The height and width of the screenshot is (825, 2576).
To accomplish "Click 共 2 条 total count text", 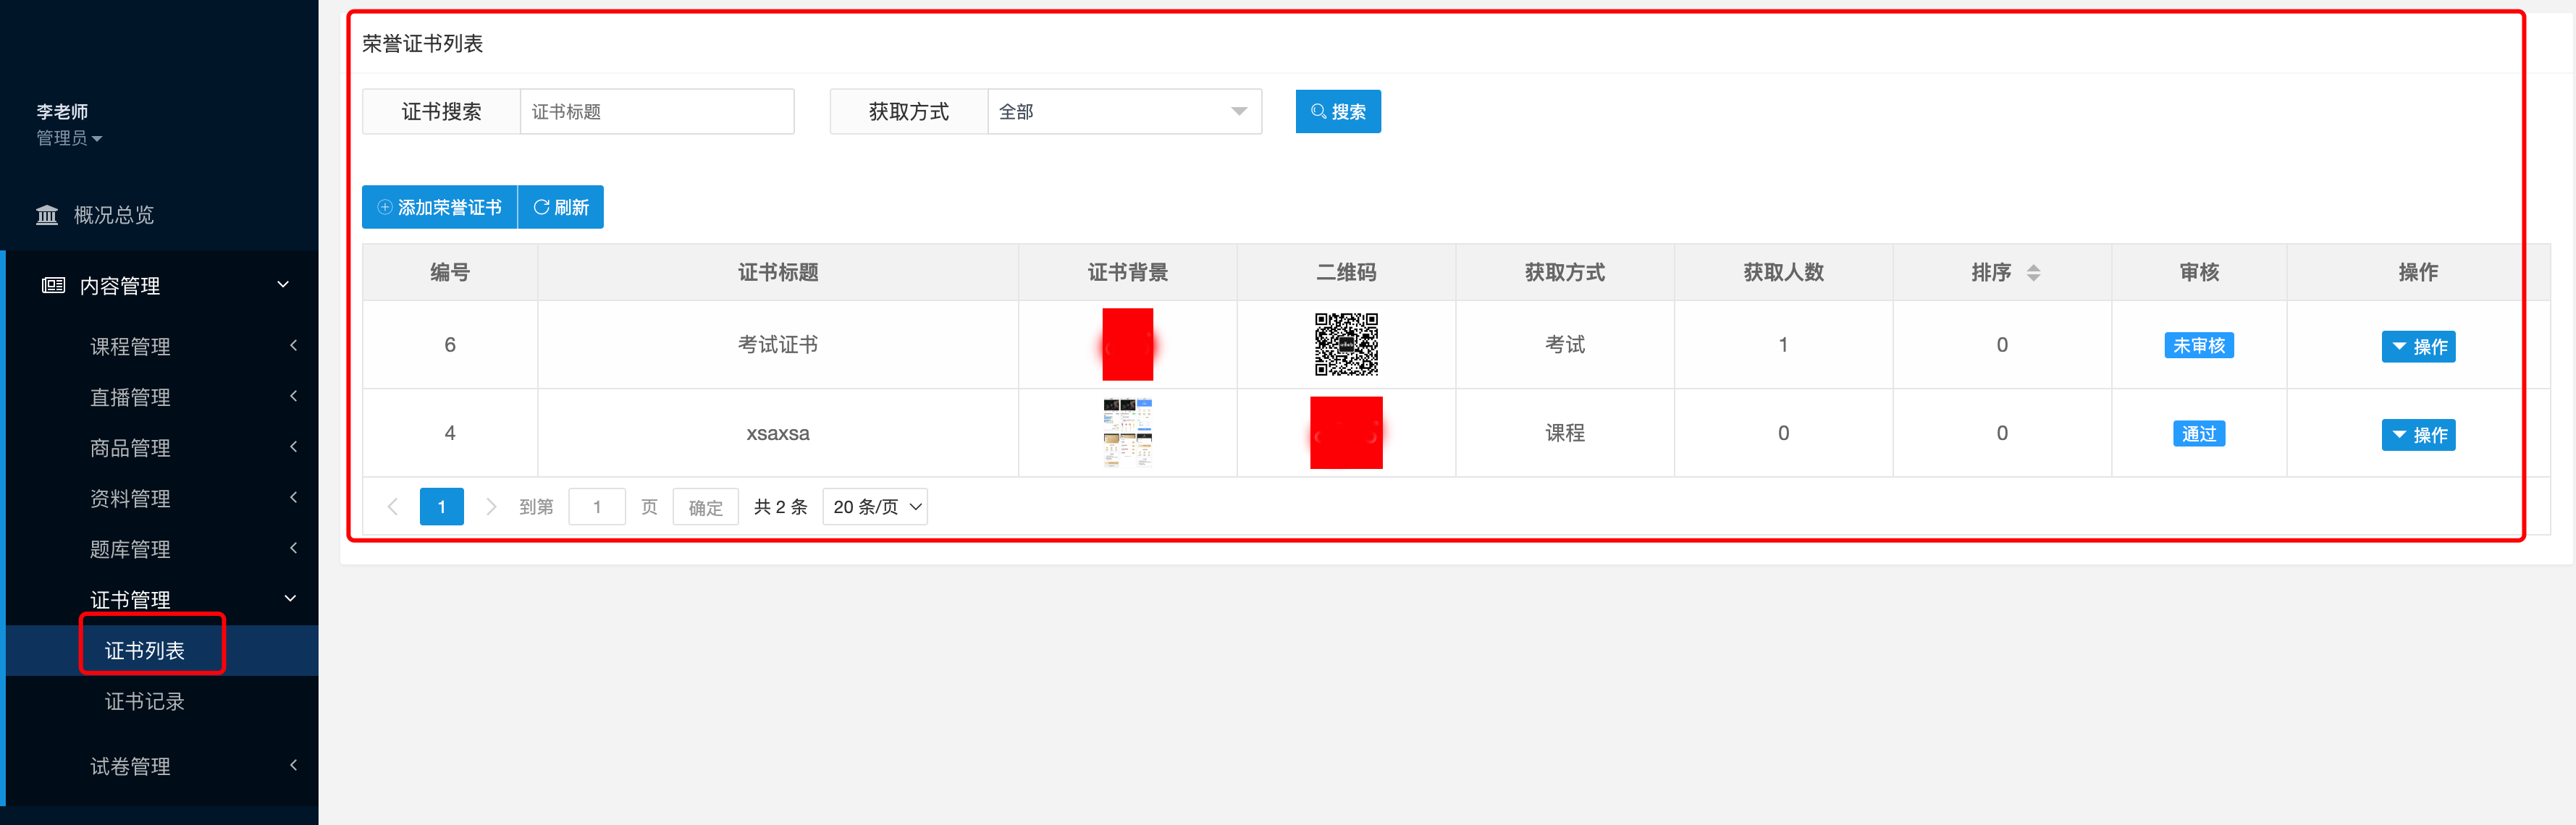I will [780, 507].
